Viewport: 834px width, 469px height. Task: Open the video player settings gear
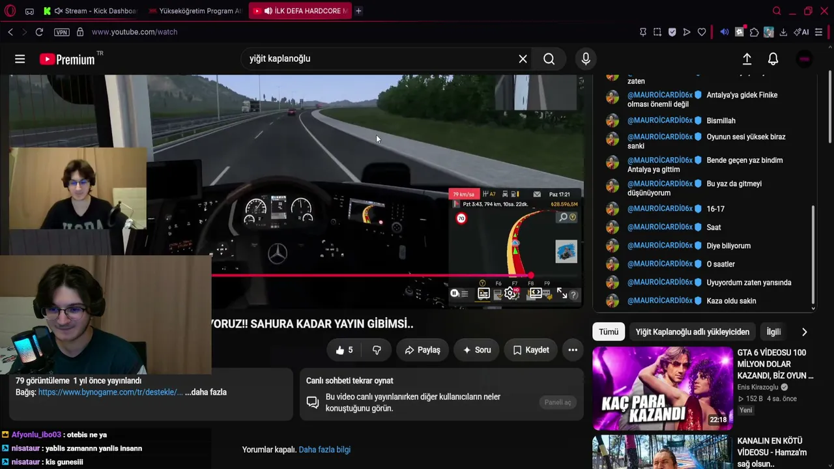[510, 294]
